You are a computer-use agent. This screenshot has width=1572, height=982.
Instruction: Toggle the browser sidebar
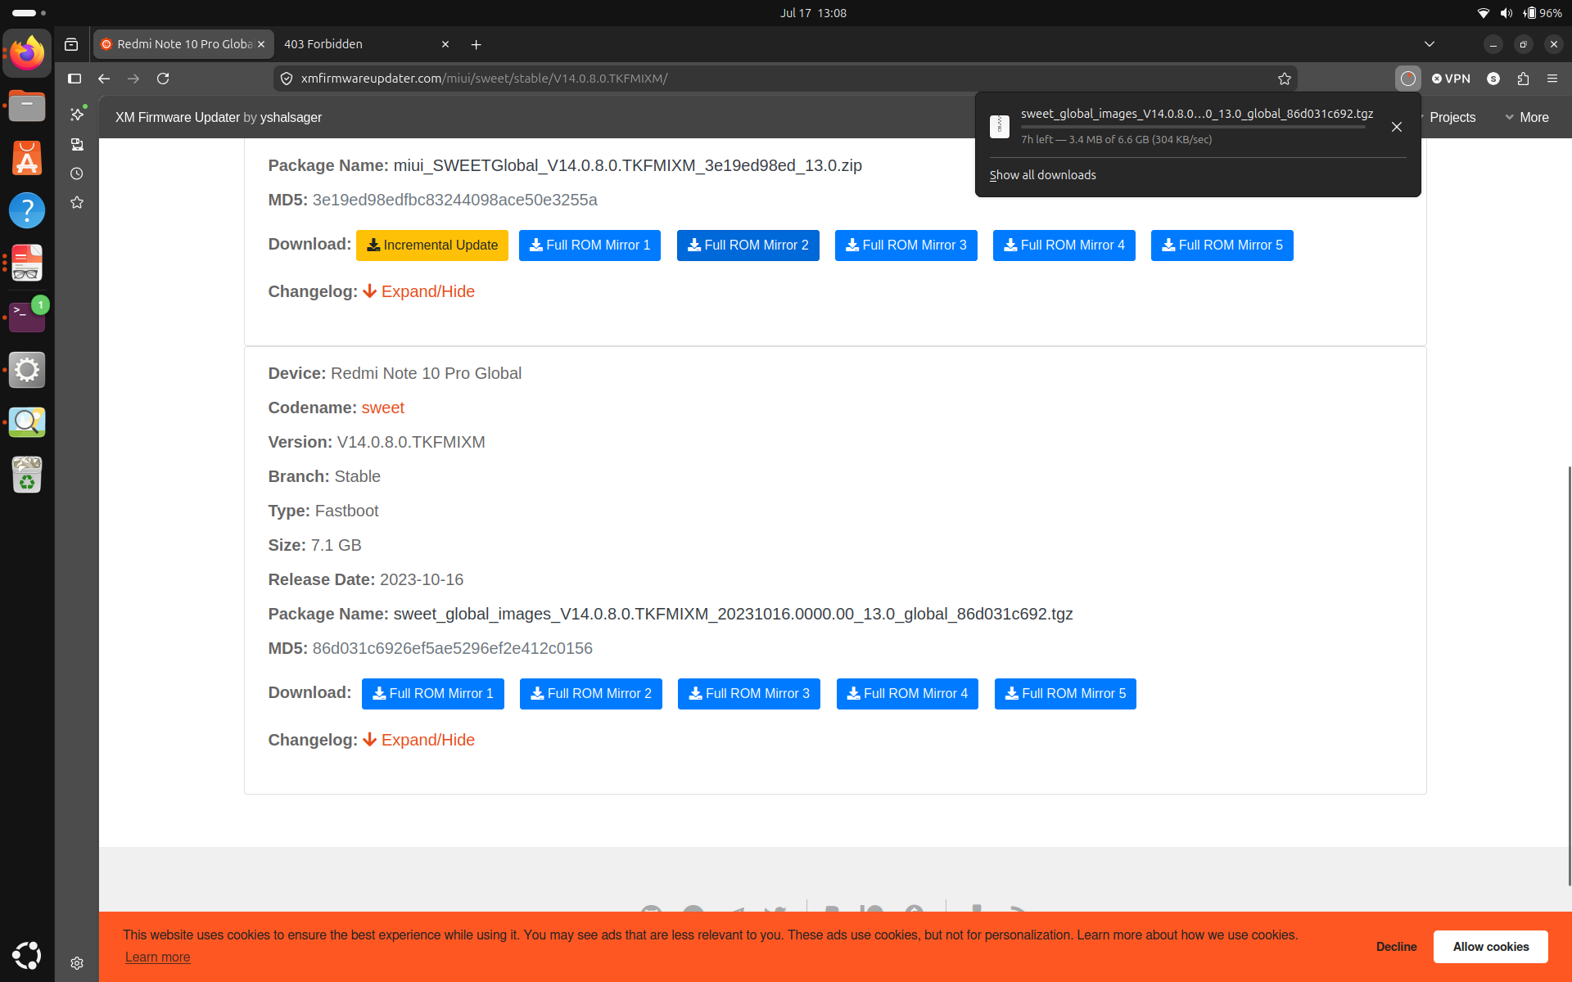tap(75, 79)
